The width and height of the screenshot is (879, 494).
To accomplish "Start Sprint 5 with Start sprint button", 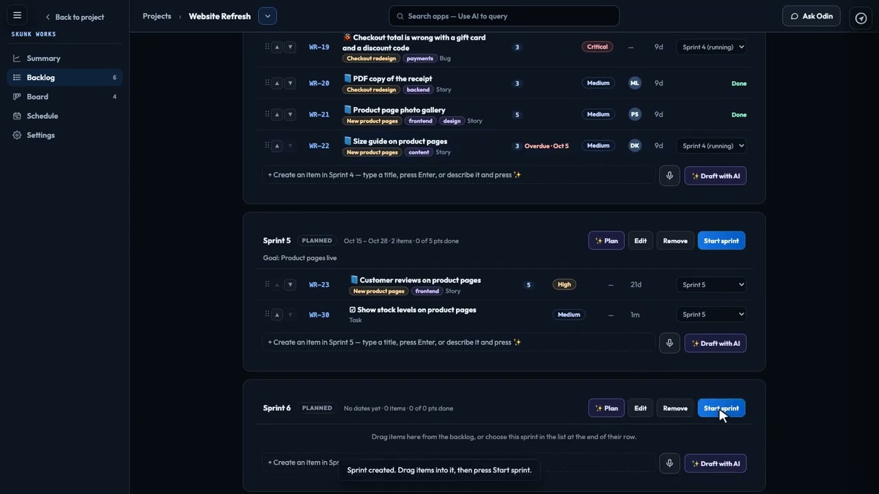I will pos(721,241).
